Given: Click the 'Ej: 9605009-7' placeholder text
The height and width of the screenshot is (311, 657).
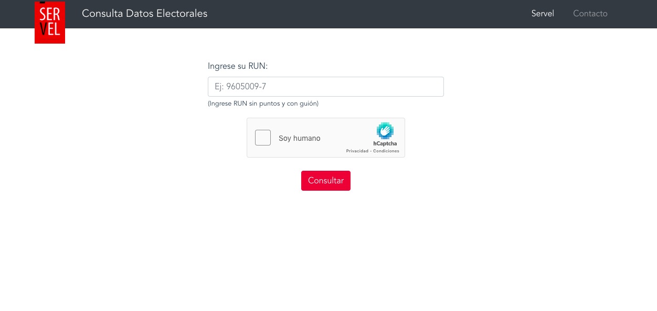Looking at the screenshot, I should coord(240,87).
